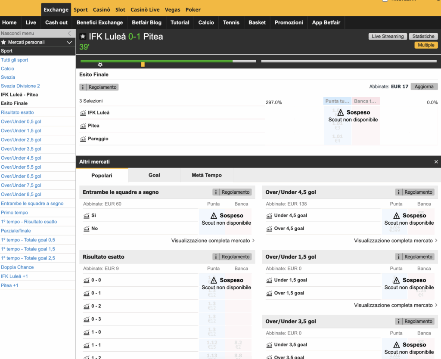Click the Statistiche button
The image size is (441, 359).
pyautogui.click(x=423, y=36)
